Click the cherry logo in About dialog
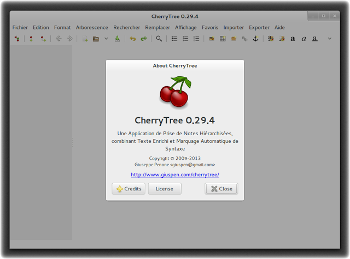 point(176,92)
